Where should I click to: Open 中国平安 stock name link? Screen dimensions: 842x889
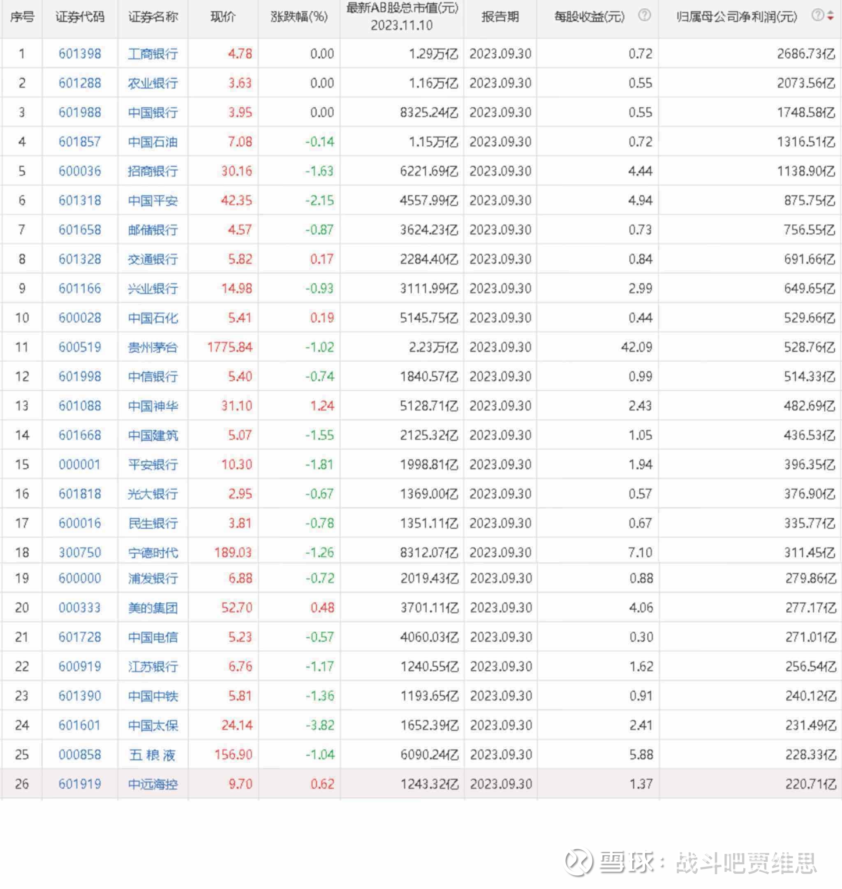pyautogui.click(x=153, y=201)
